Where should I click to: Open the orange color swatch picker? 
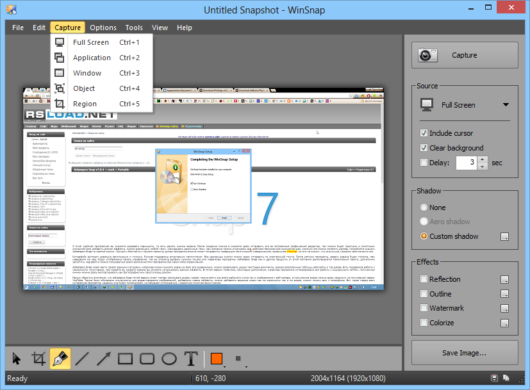tap(217, 359)
